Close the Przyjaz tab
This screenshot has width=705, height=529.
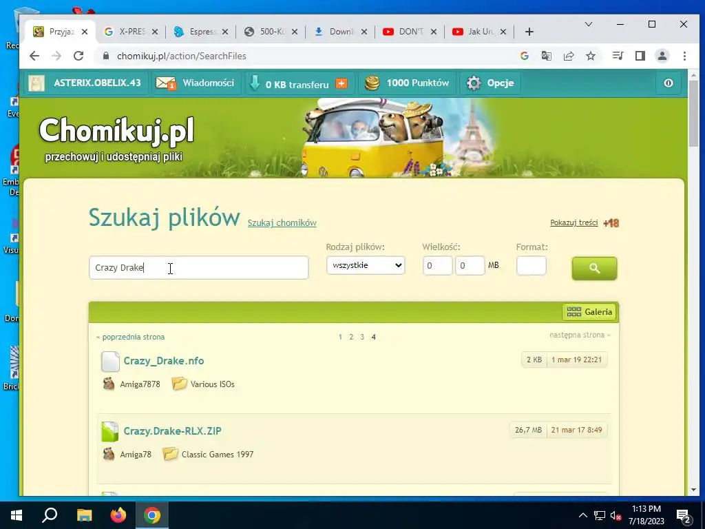click(x=85, y=32)
